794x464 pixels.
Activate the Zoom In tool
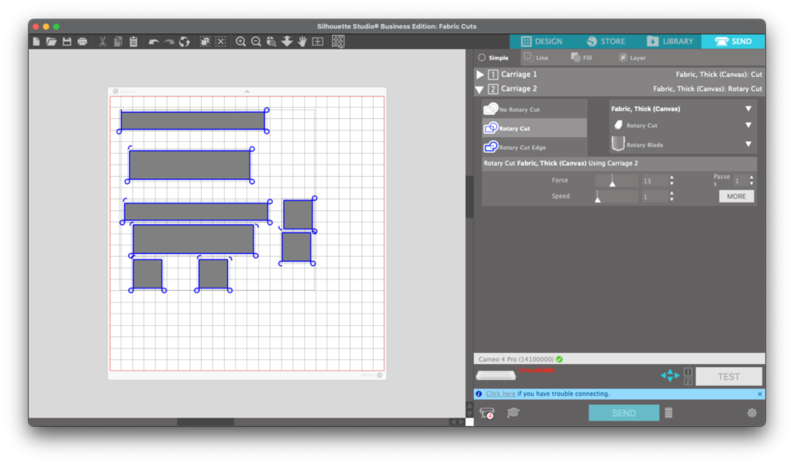tap(240, 41)
